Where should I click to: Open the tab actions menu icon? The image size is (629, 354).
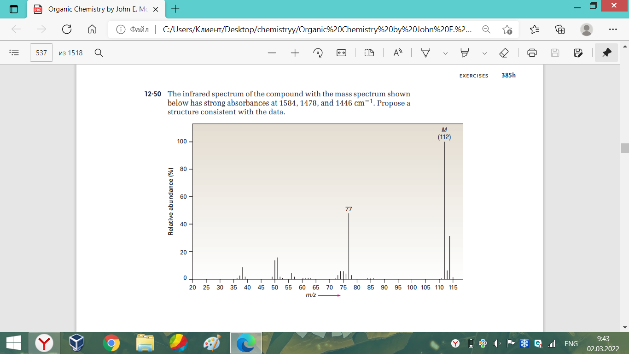click(x=13, y=9)
